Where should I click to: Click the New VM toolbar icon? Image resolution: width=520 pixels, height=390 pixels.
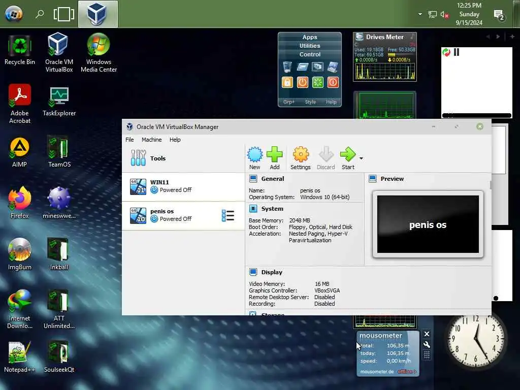pyautogui.click(x=255, y=158)
